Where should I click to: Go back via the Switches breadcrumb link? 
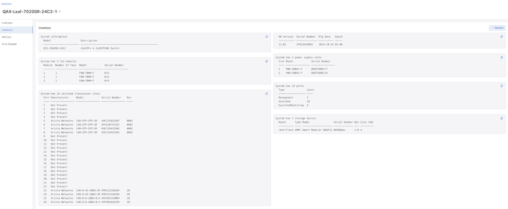(6, 4)
